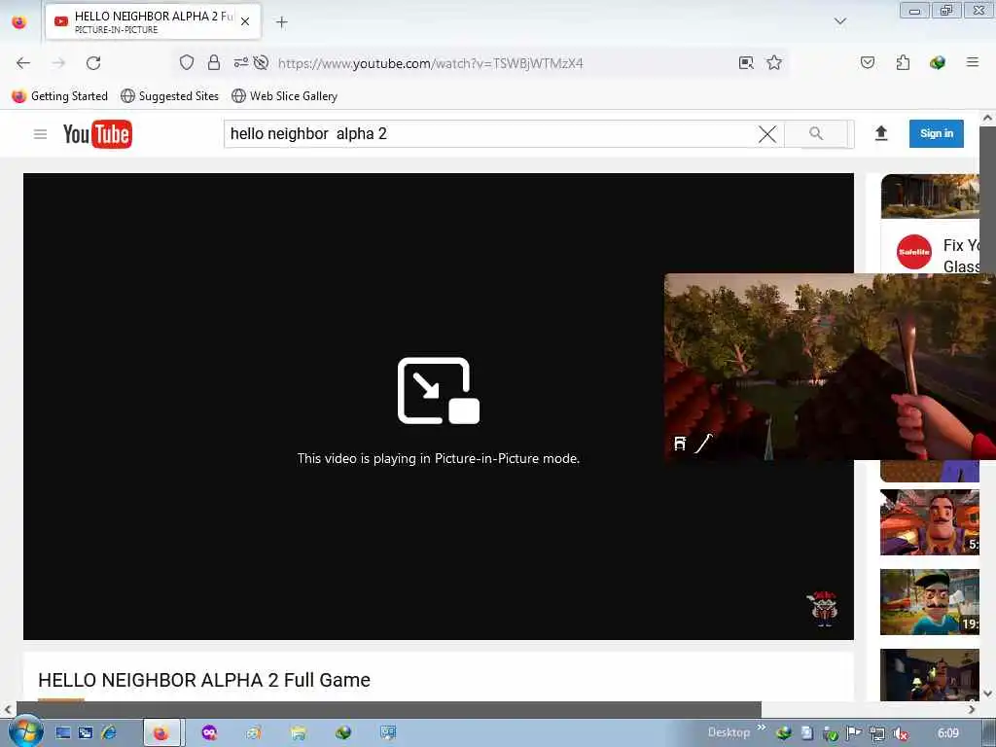This screenshot has height=747, width=996.
Task: Clear the search text with the X
Action: tap(767, 134)
